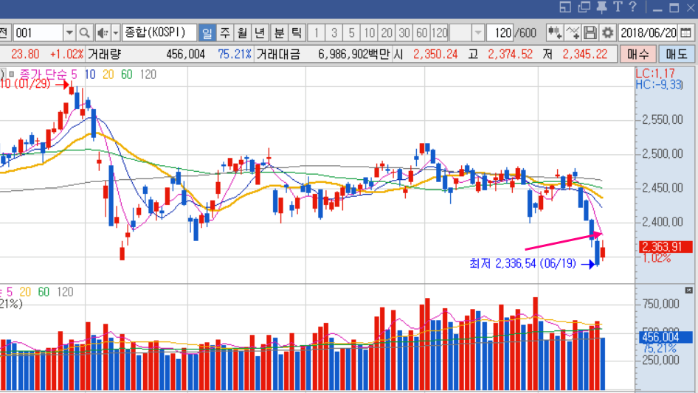
Task: Click the 종합(KOSPI) name field
Action: tap(159, 33)
